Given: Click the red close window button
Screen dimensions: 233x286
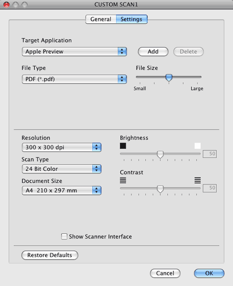Looking at the screenshot, I should (x=7, y=4).
